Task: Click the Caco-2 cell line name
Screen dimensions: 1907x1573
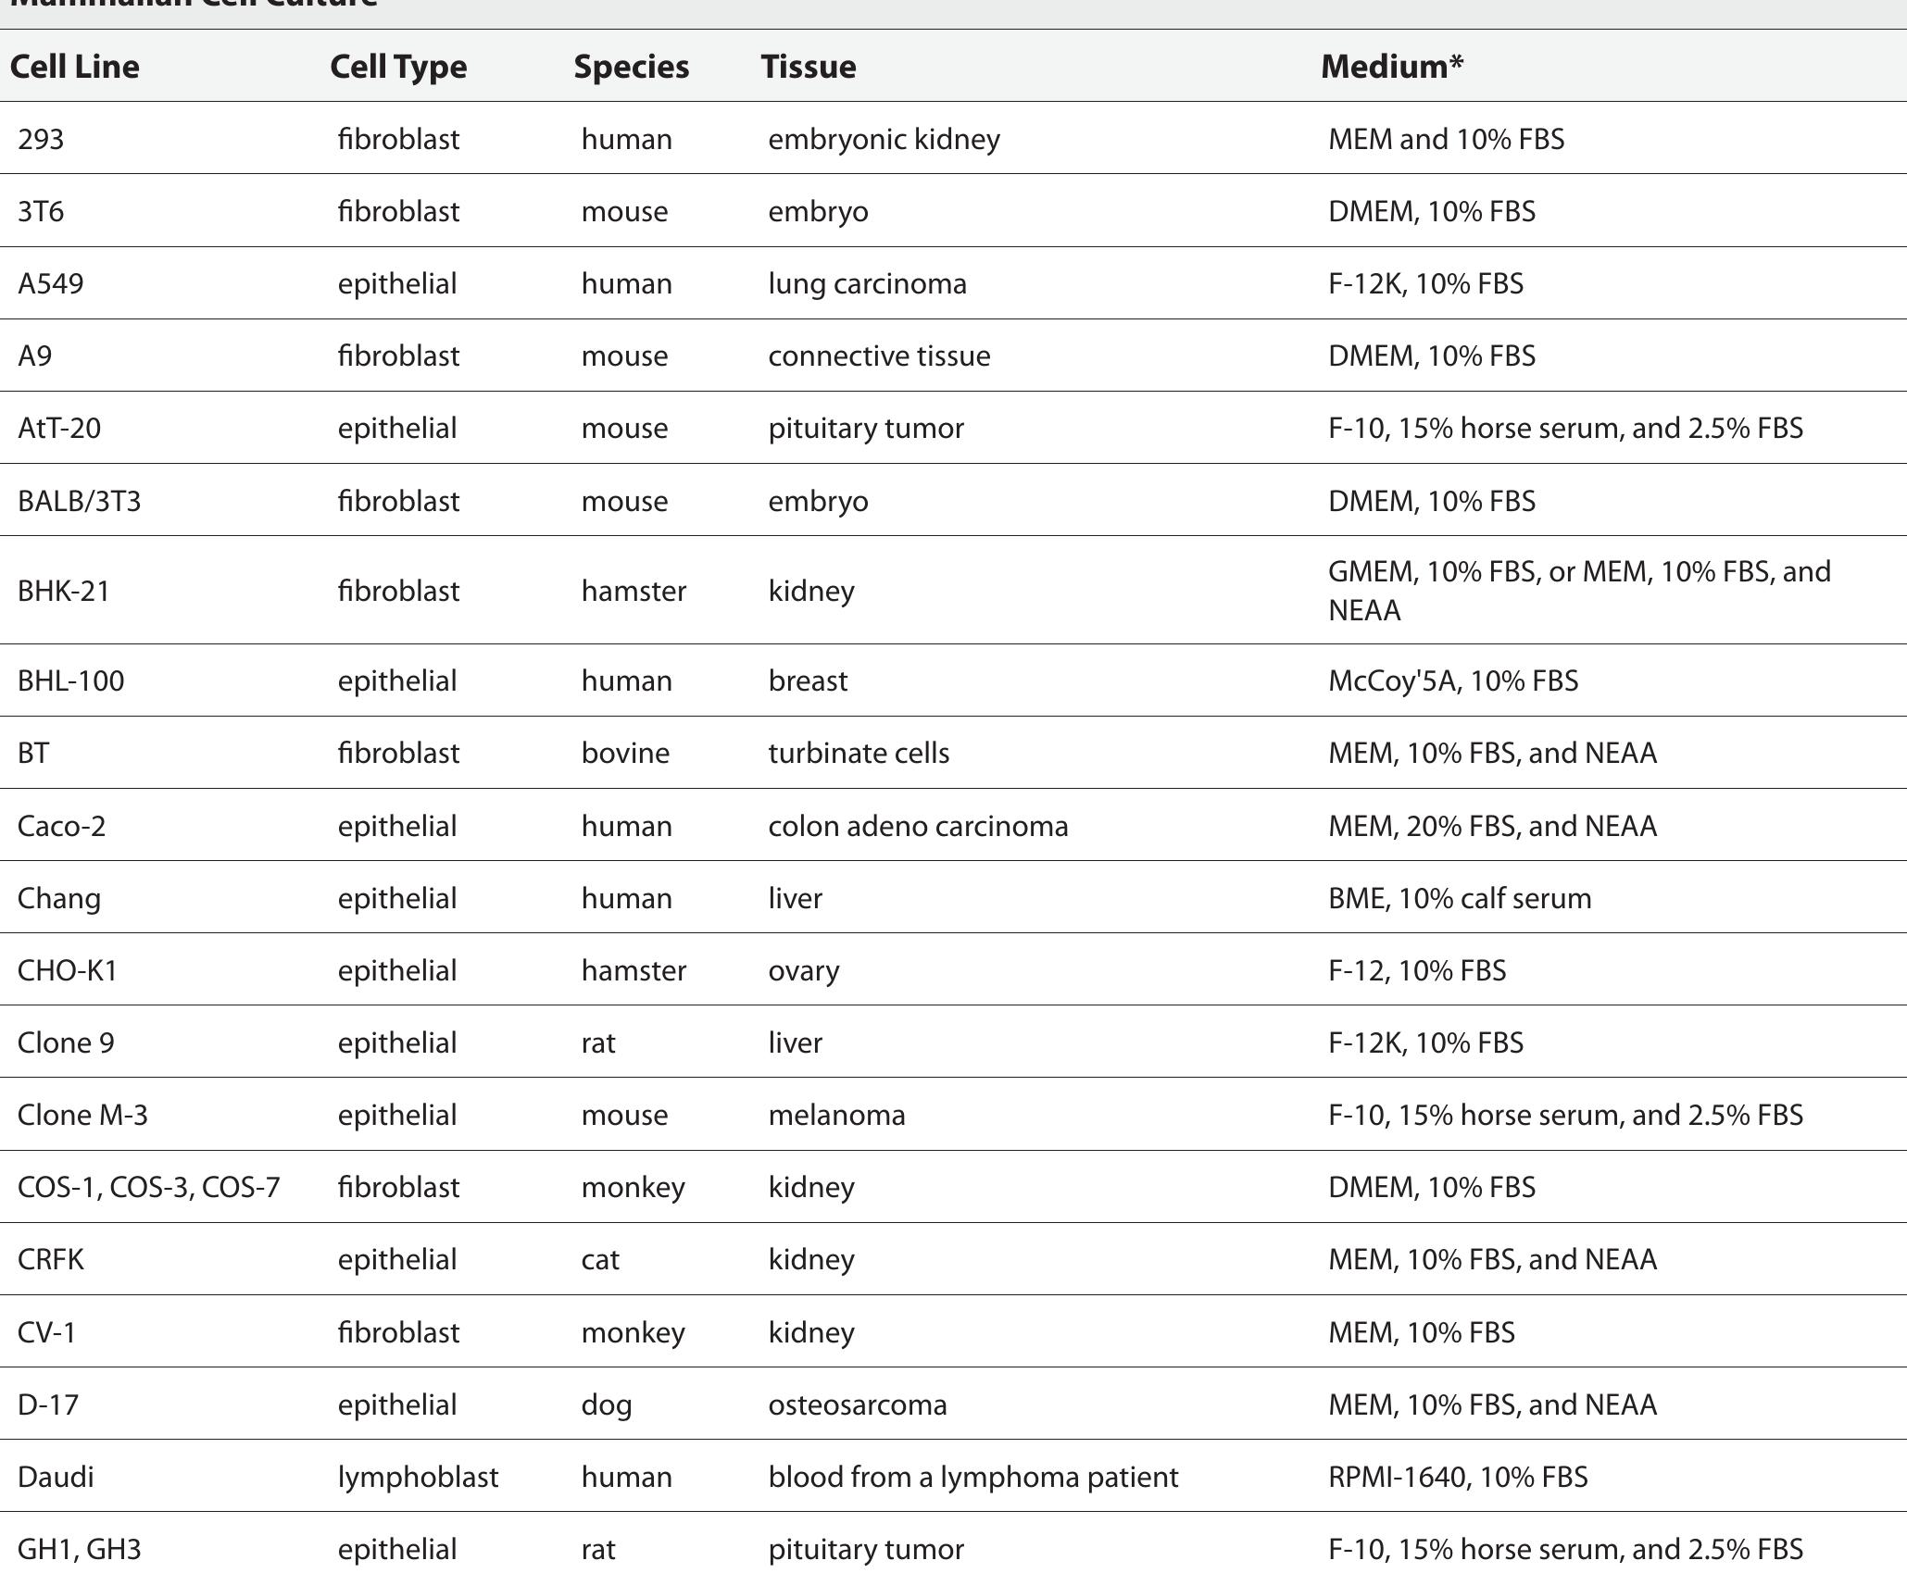Action: click(x=61, y=826)
